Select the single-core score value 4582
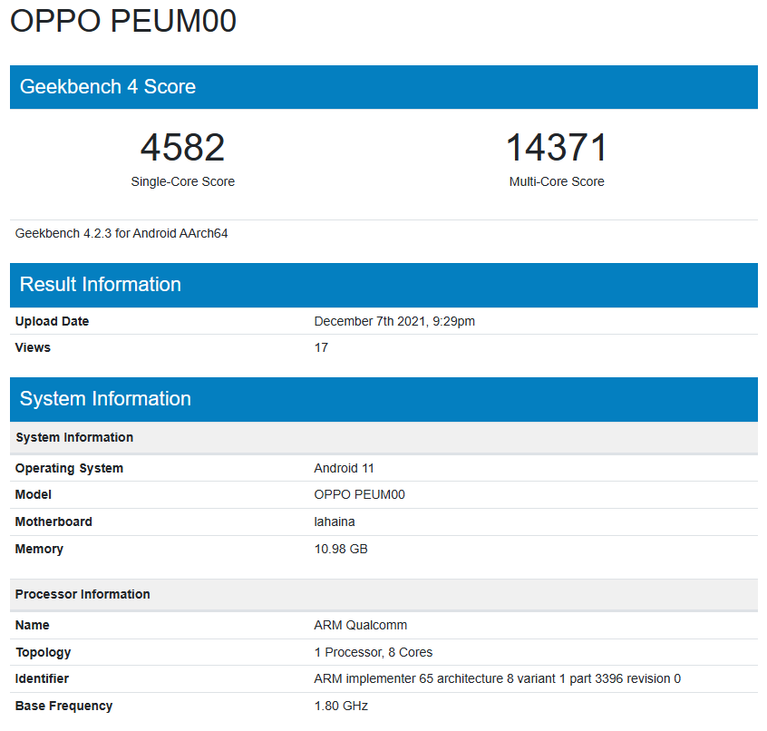 [182, 147]
